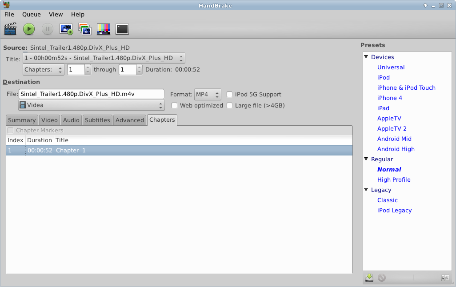Switch to the Audio tab
The height and width of the screenshot is (287, 456).
click(x=71, y=120)
